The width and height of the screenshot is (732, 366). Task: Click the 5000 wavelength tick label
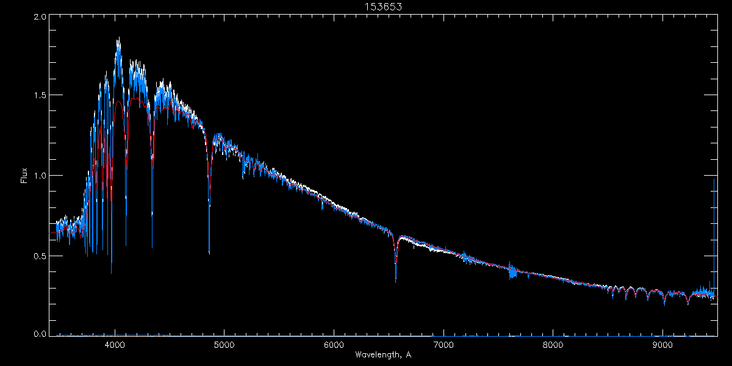224,344
